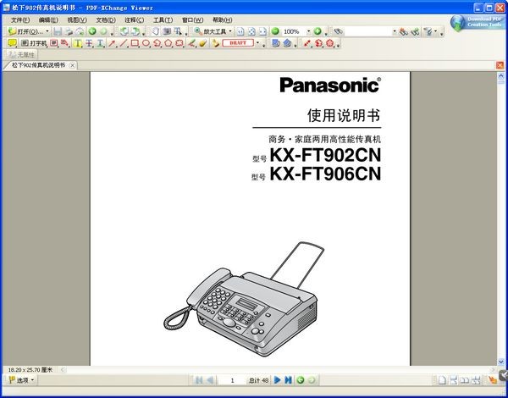
Task: Switch to 松下902传真机说明书 document tab
Action: point(39,65)
